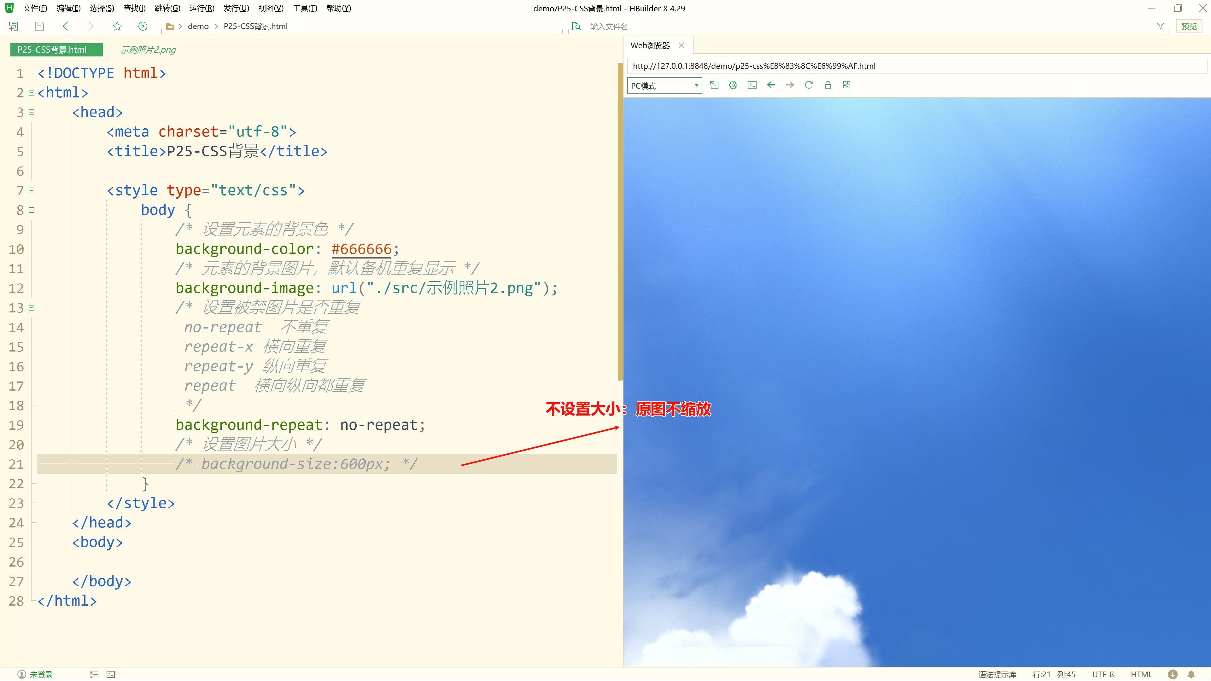Viewport: 1211px width, 681px height.
Task: Click the new file icon in toolbar
Action: click(14, 26)
